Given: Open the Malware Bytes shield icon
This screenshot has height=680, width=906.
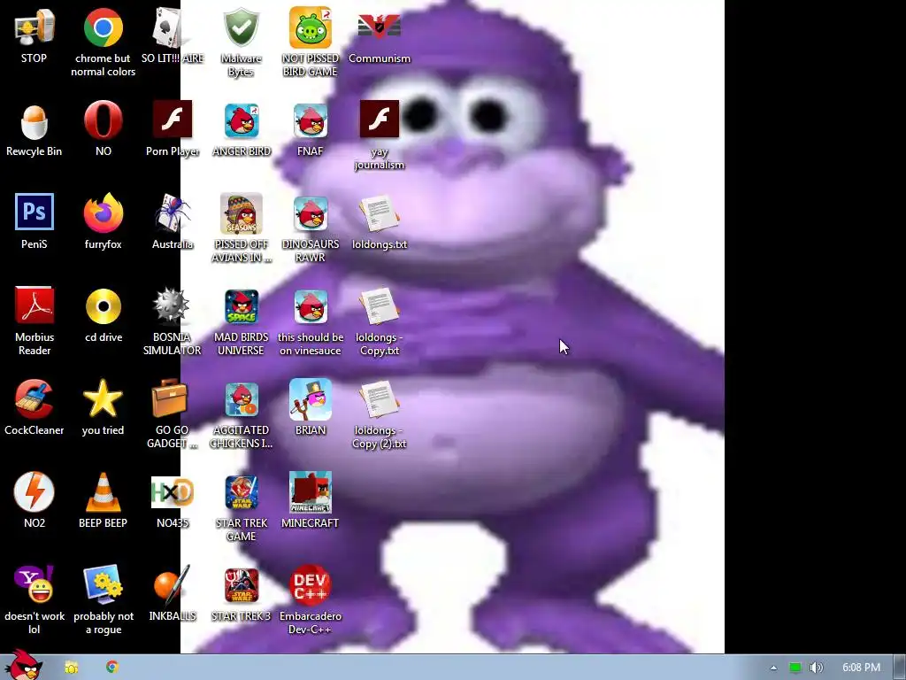Looking at the screenshot, I should click(x=241, y=27).
